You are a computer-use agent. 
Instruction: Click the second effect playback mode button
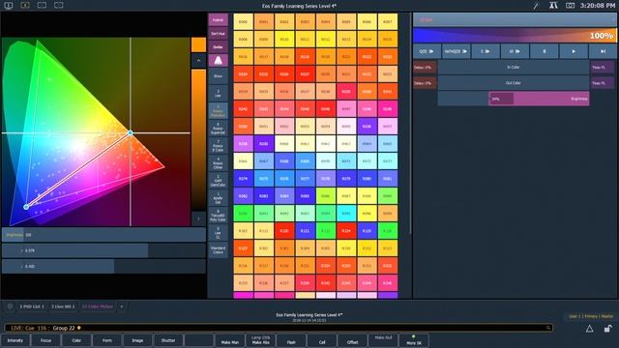456,51
